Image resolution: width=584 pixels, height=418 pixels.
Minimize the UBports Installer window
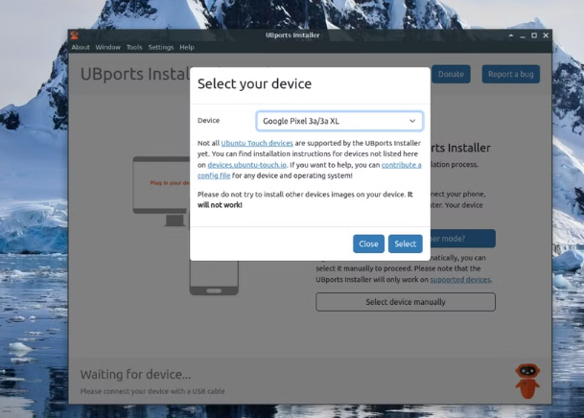click(x=521, y=35)
